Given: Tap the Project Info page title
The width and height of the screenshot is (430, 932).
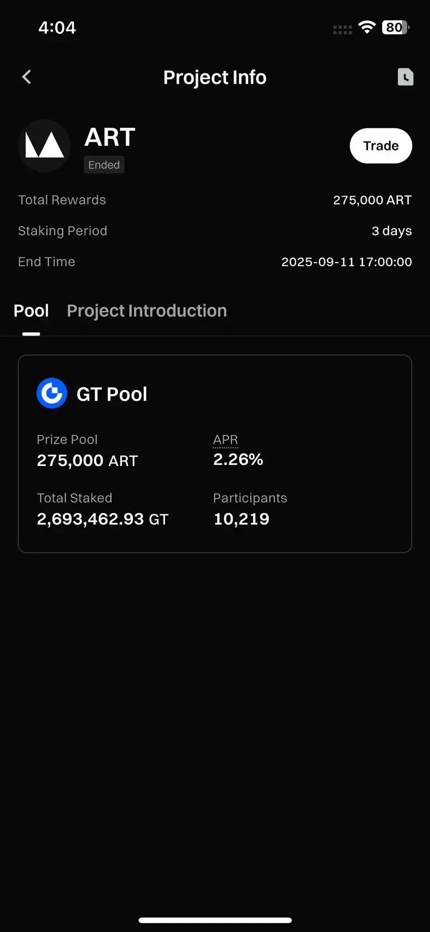Looking at the screenshot, I should pyautogui.click(x=215, y=77).
